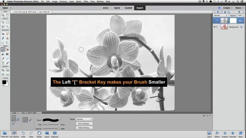Screen dimensions: 246x138
Task: Open the brush Mode dropdown
Action: (84, 119)
